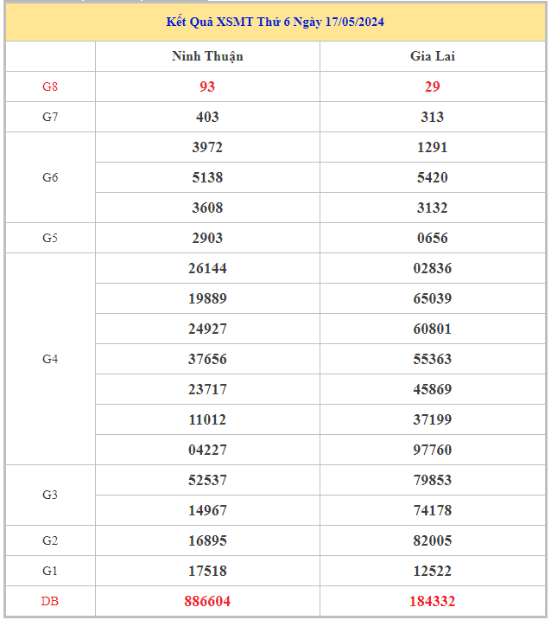Select the G4 number 26144
Image resolution: width=551 pixels, height=620 pixels.
click(x=207, y=268)
